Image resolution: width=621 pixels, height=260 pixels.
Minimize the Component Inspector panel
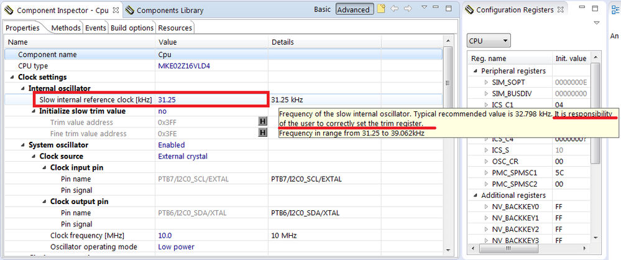click(x=436, y=7)
